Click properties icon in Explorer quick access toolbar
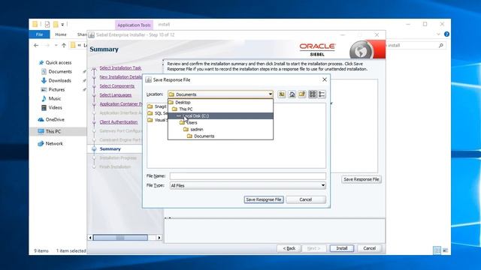Screen dimensions: 481x270 coord(47,24)
